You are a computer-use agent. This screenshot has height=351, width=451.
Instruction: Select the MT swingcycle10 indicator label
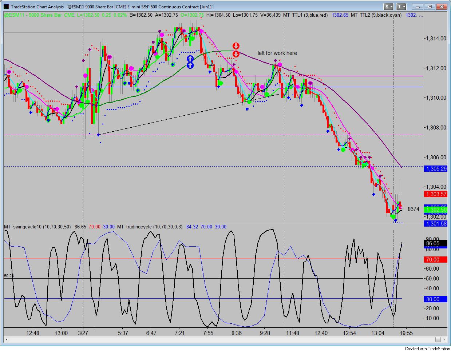pos(38,227)
